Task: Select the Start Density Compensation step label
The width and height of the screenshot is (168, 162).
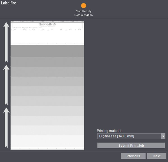Action: pos(83,13)
